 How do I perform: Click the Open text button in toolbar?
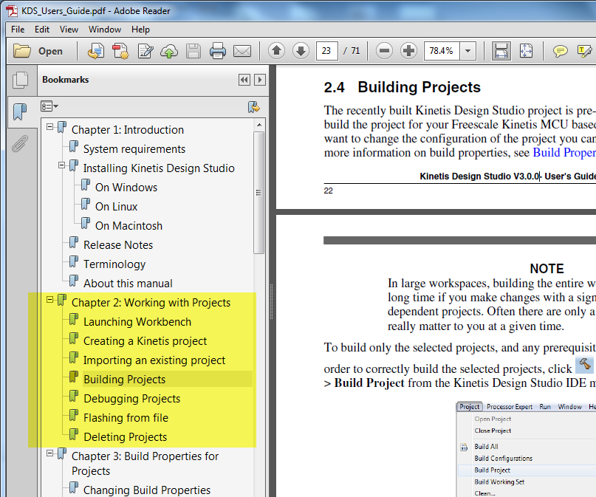click(x=50, y=51)
